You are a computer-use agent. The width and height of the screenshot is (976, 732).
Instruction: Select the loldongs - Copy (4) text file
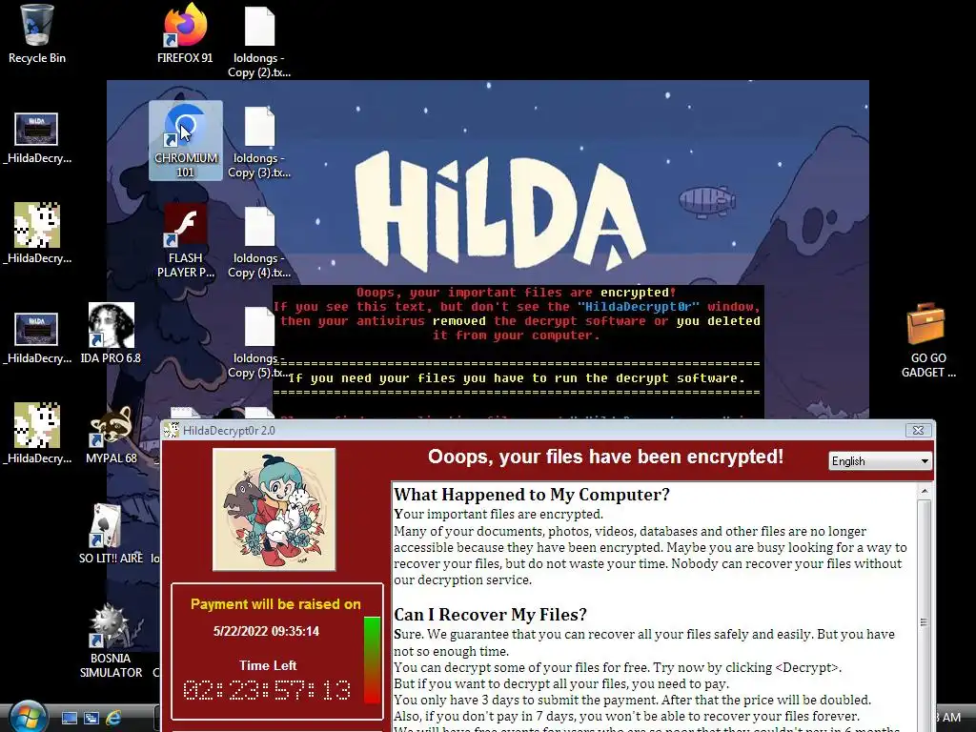259,242
